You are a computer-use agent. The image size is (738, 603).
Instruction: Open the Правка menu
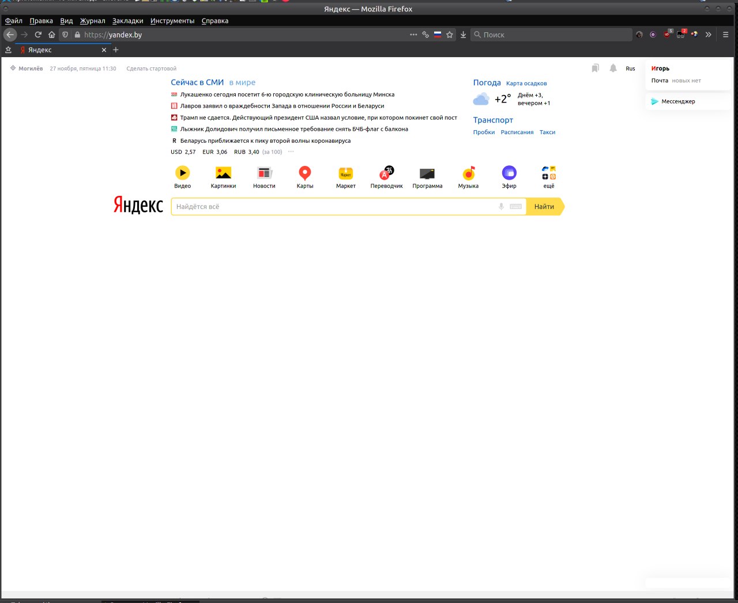click(x=42, y=21)
